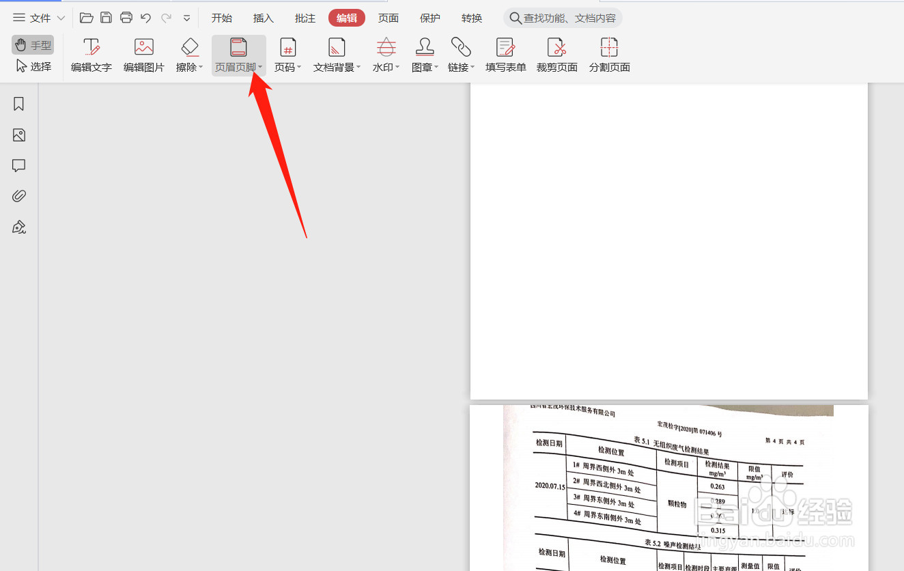904x571 pixels.
Task: Click the undo arrow icon
Action: [x=145, y=18]
